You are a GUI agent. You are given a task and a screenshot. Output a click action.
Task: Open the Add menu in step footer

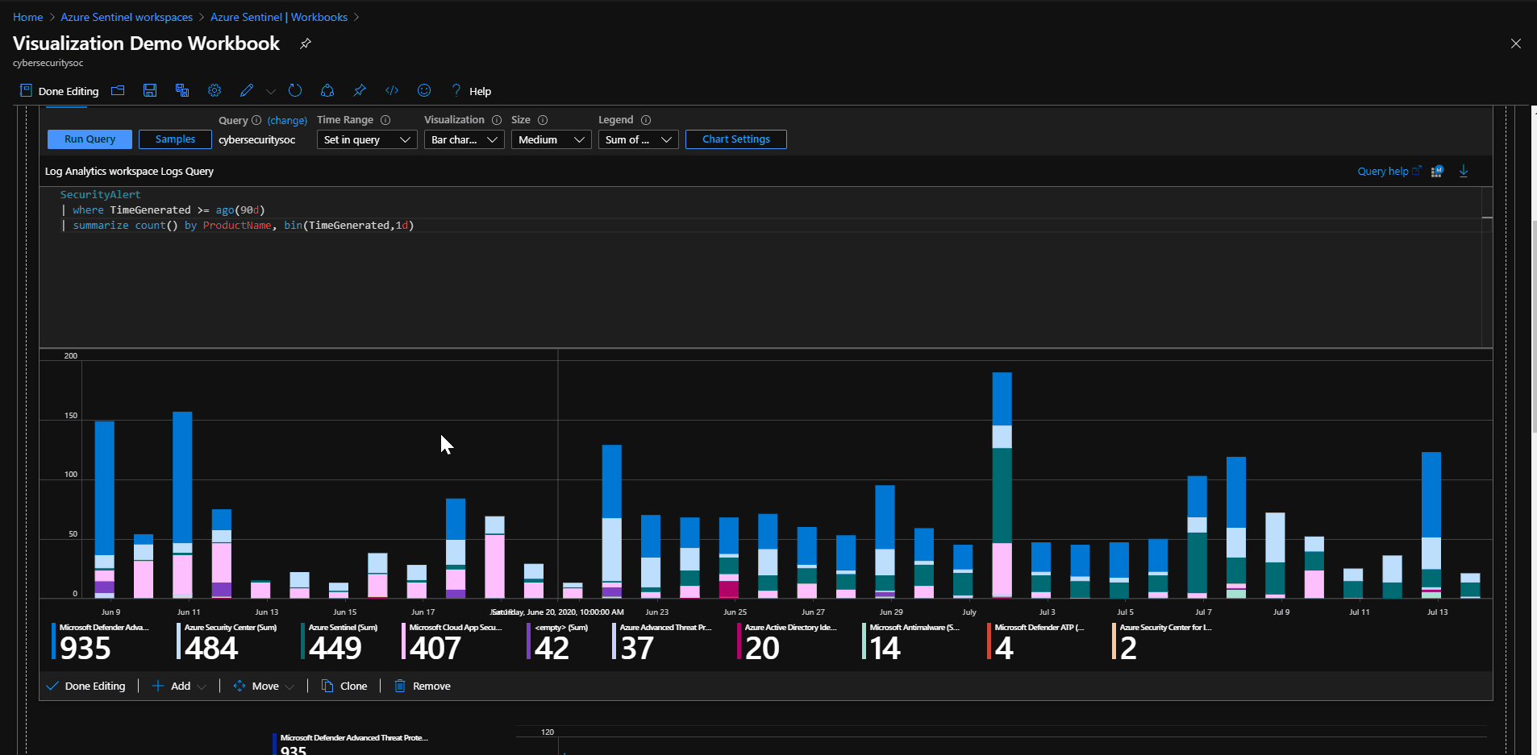(x=180, y=686)
